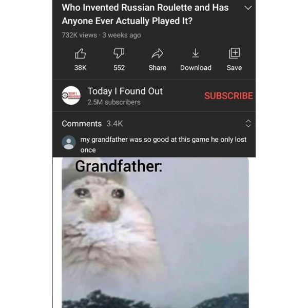Tap the thumbs-up like icon
Image resolution: width=308 pixels, height=308 pixels.
(81, 53)
